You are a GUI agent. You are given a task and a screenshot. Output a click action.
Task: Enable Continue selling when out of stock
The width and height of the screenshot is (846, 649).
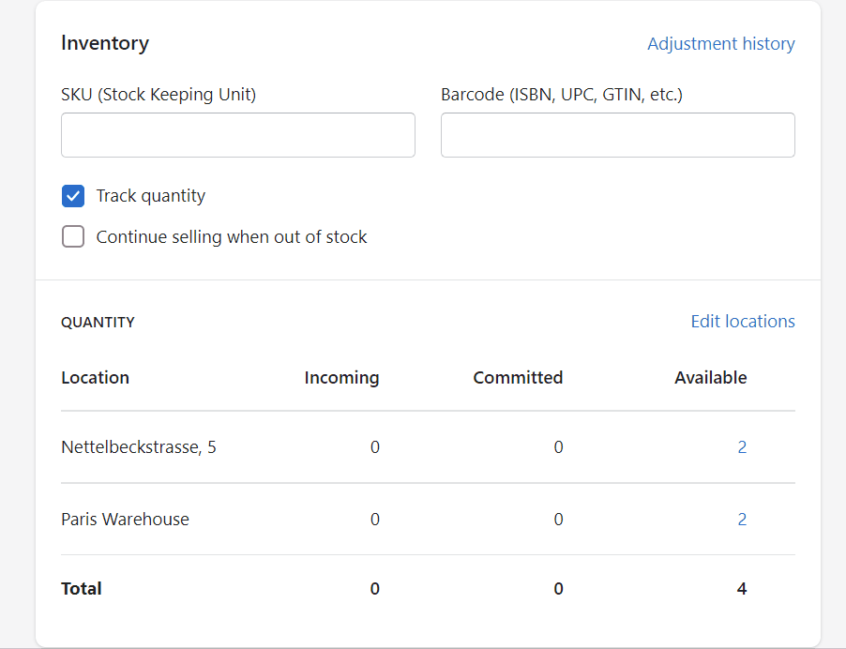73,237
